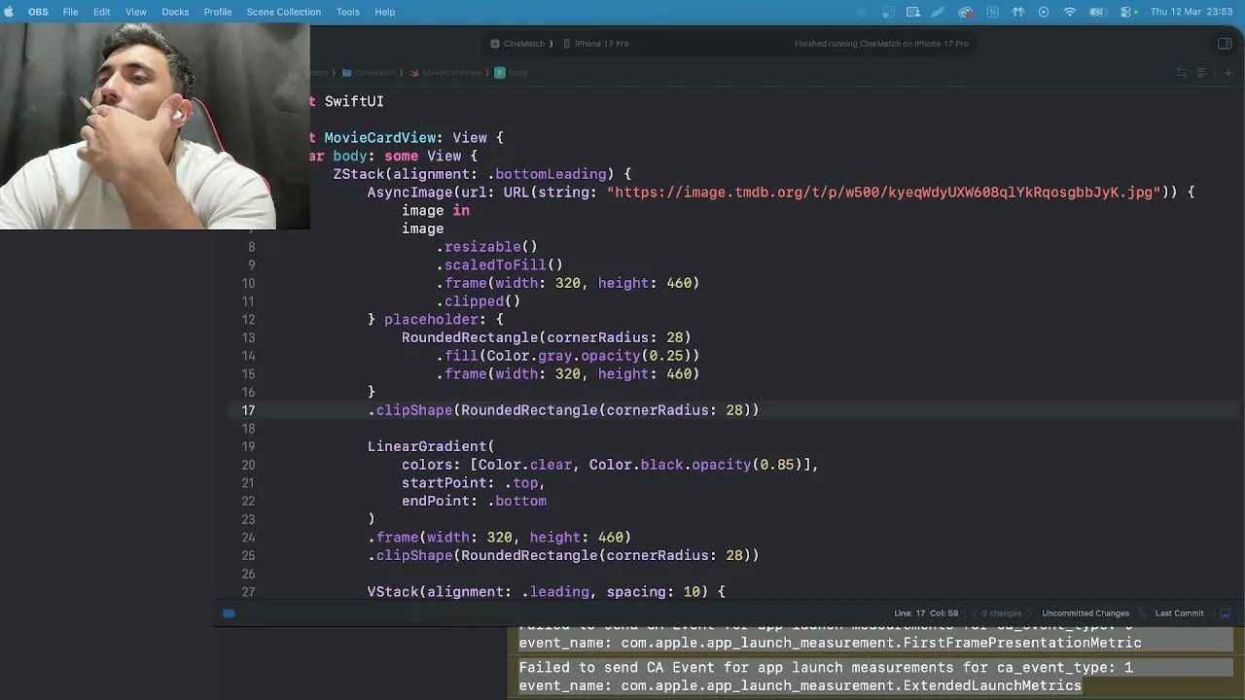
Task: Click the .clipped() code line
Action: [478, 301]
